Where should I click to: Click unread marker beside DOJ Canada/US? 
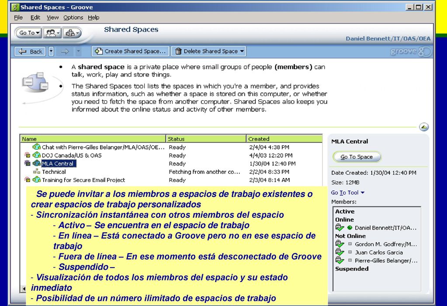pos(27,155)
